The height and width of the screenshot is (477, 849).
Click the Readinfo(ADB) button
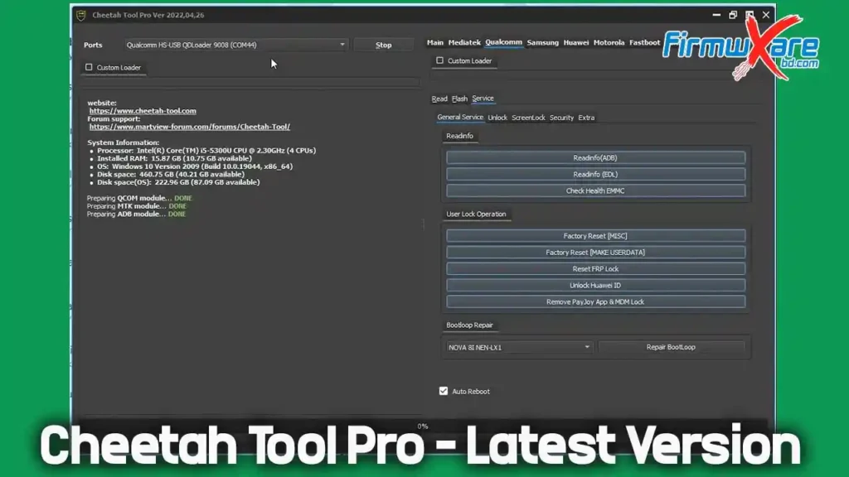pos(594,157)
